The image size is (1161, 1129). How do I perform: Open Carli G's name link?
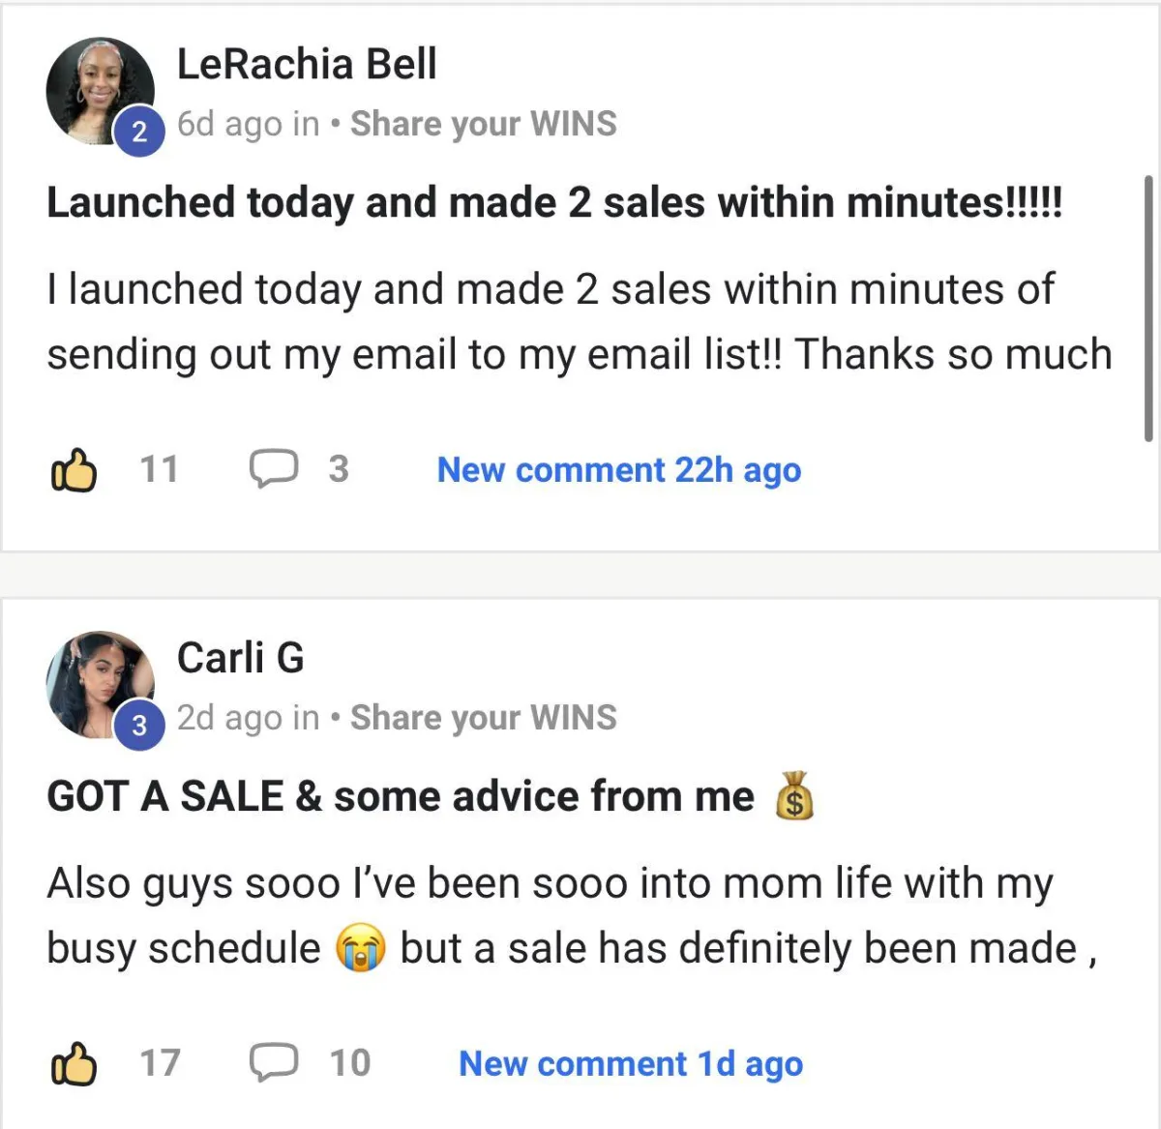point(240,658)
